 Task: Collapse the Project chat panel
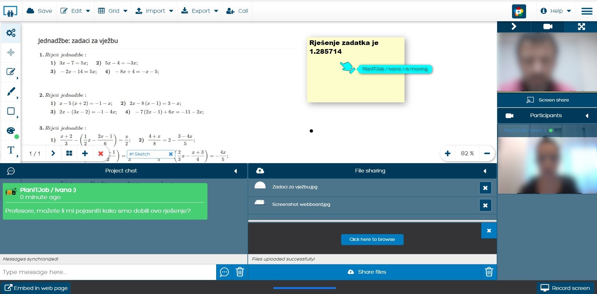click(236, 171)
